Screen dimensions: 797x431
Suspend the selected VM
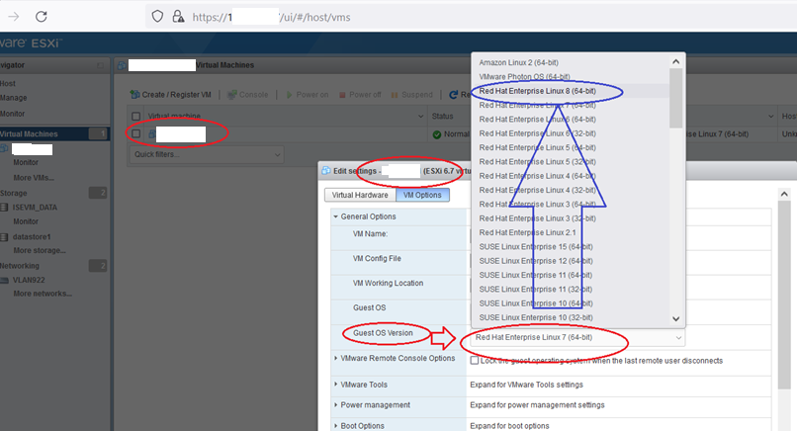click(412, 95)
